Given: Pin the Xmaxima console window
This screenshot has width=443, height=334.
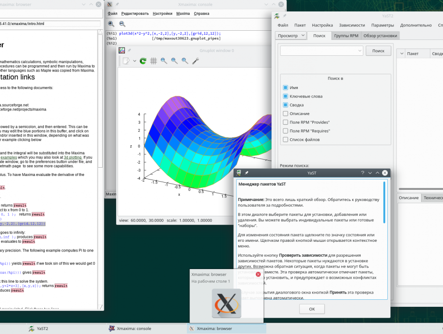Looking at the screenshot, I should click(x=117, y=4).
